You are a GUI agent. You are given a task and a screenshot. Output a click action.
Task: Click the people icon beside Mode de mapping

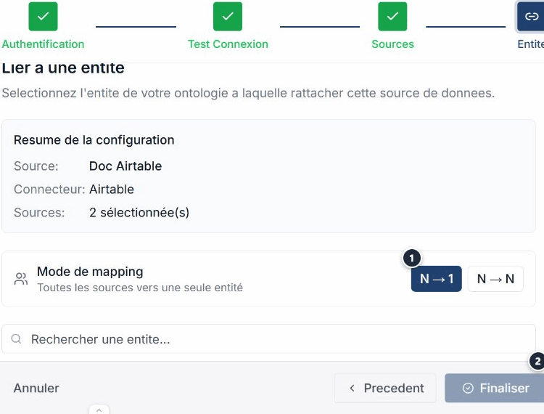tap(21, 279)
